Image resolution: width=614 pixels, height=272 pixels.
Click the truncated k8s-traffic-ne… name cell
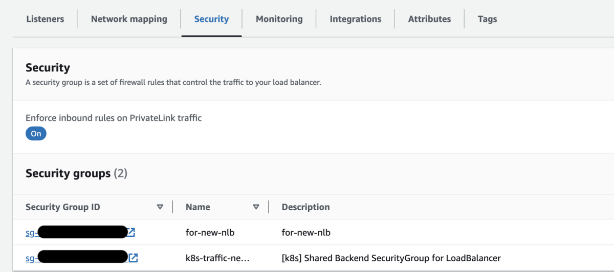[217, 258]
